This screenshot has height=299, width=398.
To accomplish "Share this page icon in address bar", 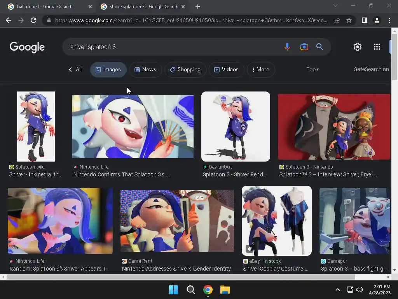I will click(337, 20).
